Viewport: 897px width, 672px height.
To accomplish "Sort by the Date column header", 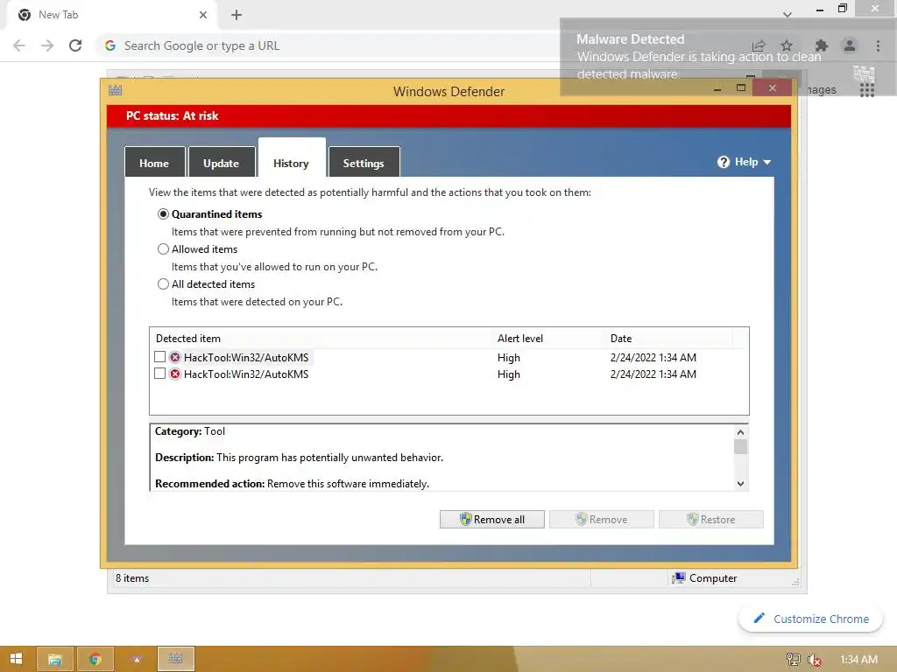I will click(668, 339).
